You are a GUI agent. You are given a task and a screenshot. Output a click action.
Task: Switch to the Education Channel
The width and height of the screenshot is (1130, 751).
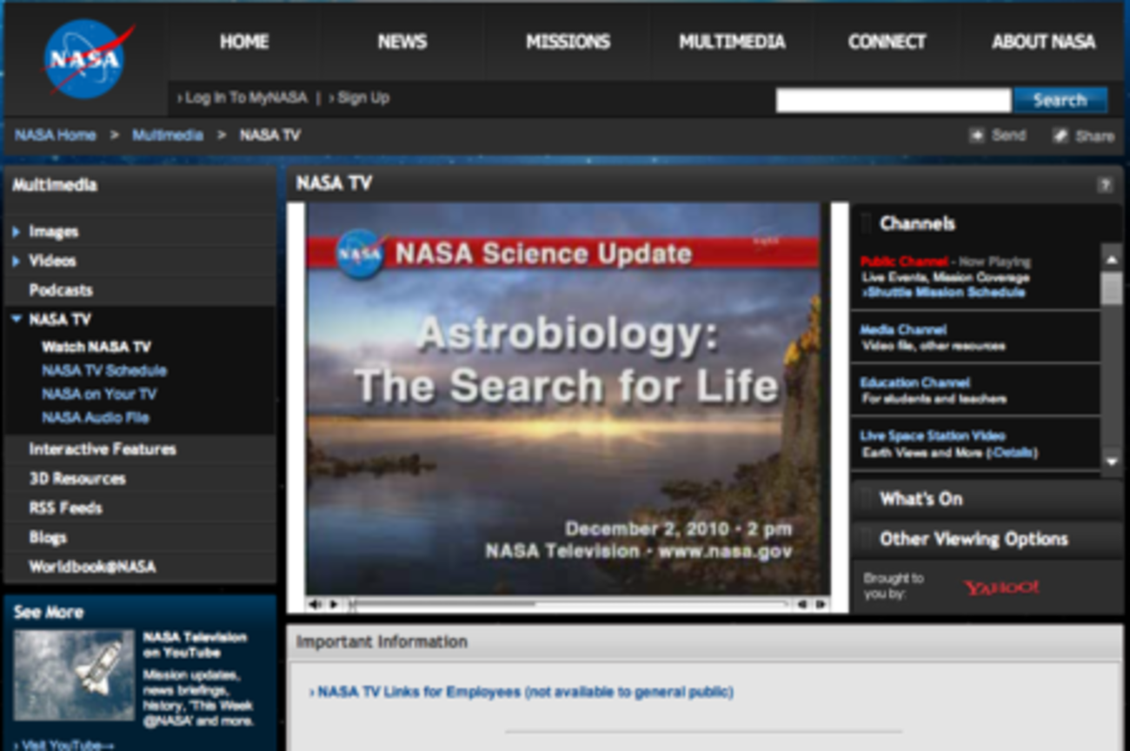pos(915,382)
